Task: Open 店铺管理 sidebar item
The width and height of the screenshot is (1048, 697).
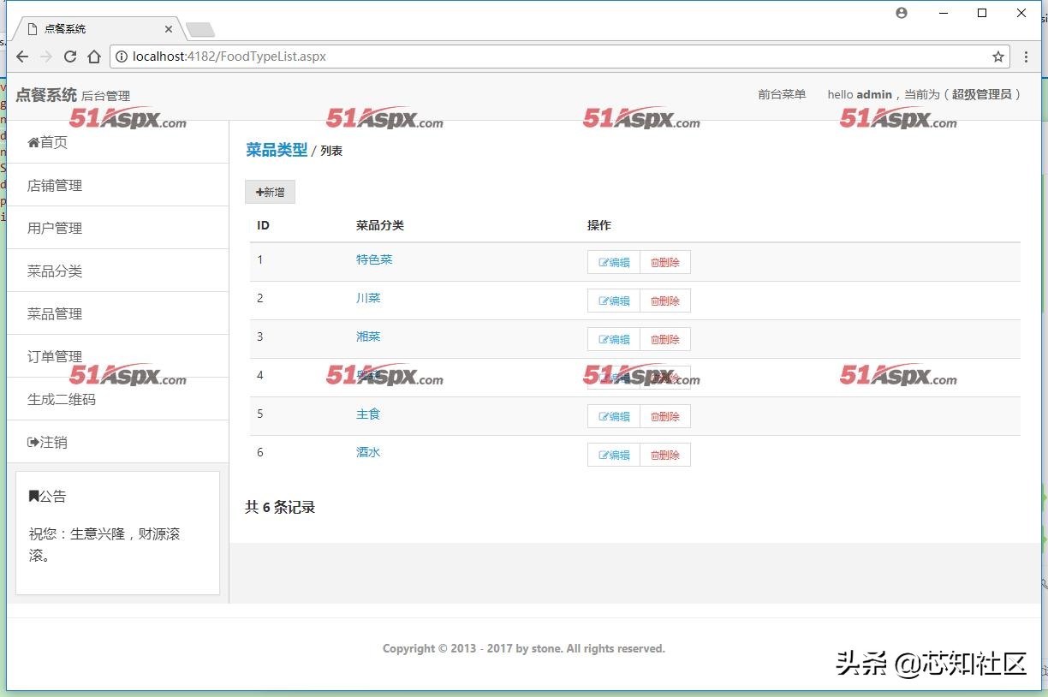Action: 118,185
